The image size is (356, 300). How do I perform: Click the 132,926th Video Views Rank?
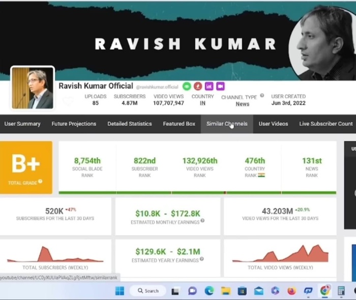tap(200, 161)
